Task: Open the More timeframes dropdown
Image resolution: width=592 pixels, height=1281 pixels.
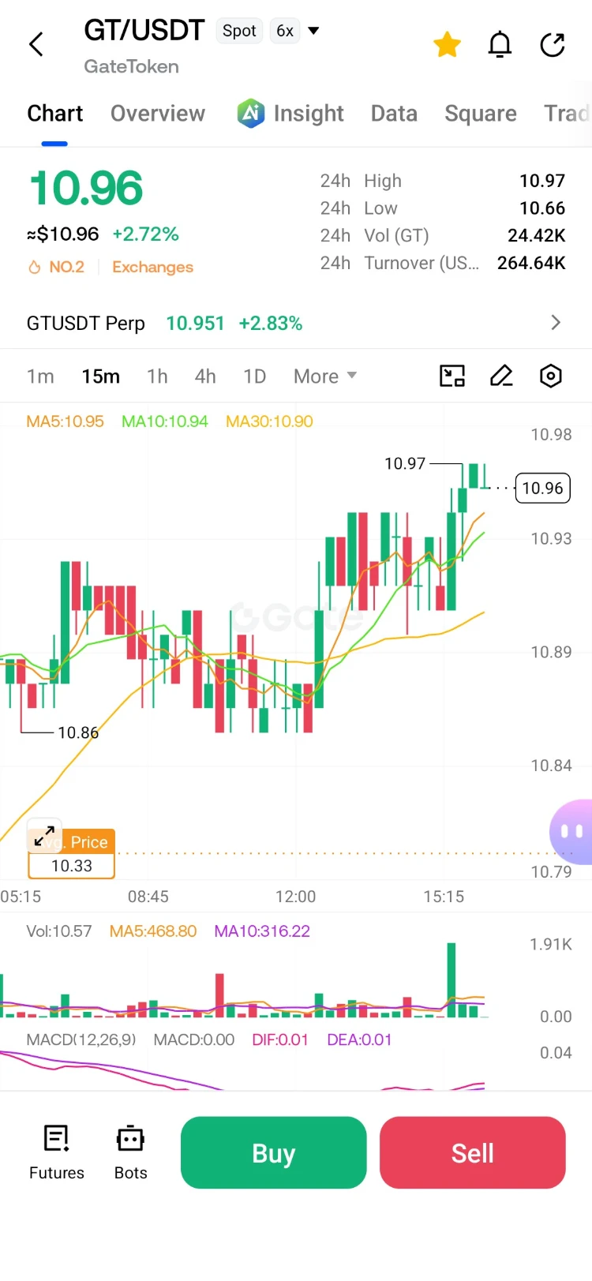Action: (x=325, y=376)
